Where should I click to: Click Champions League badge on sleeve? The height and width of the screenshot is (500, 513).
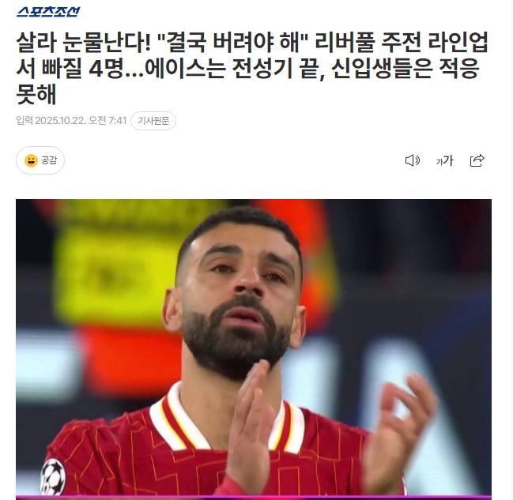52,476
